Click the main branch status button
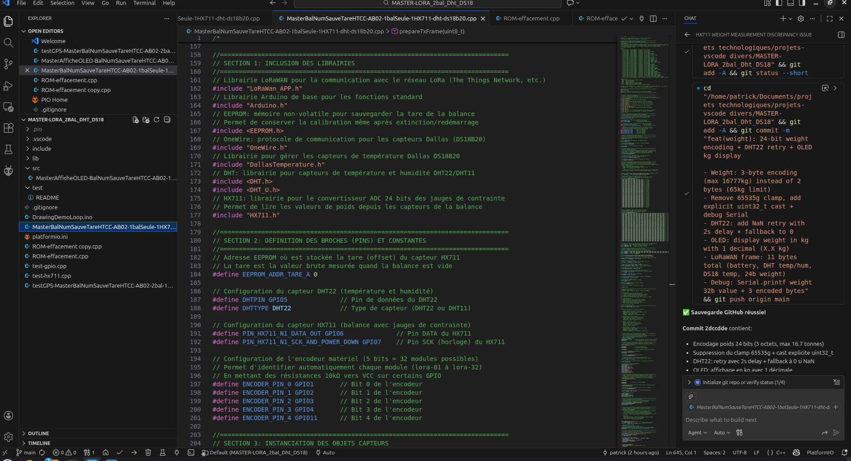The image size is (851, 461). 26,453
